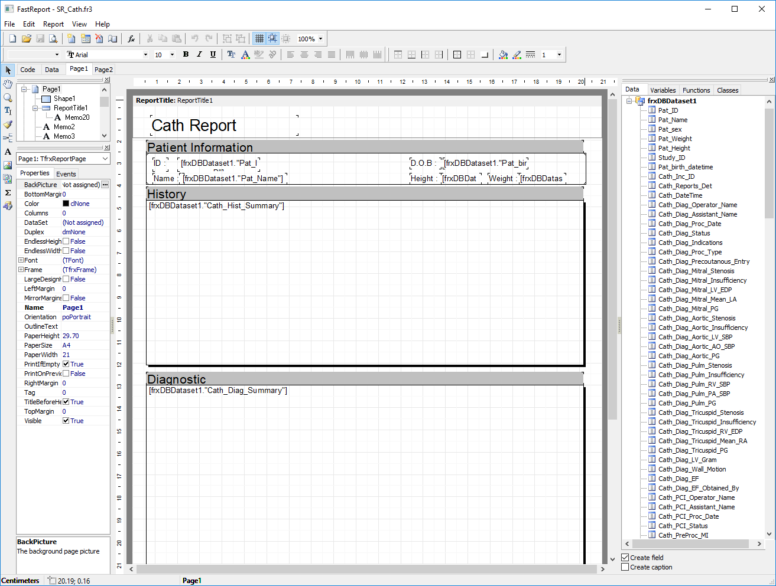Choose the Insert Picture object tool
Screen dimensions: 776x586
[8, 165]
